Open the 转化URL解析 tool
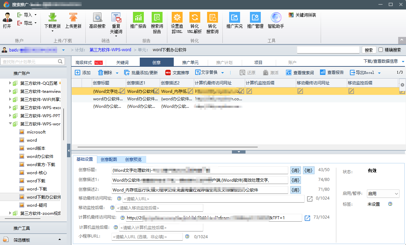Screen dimensions: 406x245 coord(194,21)
